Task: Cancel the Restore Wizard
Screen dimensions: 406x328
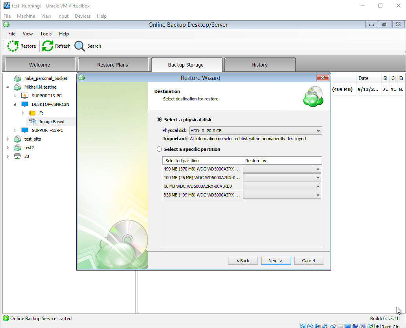Action: click(x=309, y=261)
